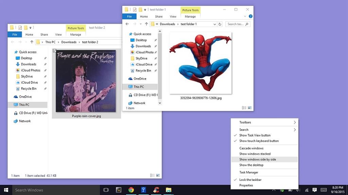Image resolution: width=348 pixels, height=195 pixels.
Task: Go up one level in test folder 2 window
Action: click(x=32, y=42)
